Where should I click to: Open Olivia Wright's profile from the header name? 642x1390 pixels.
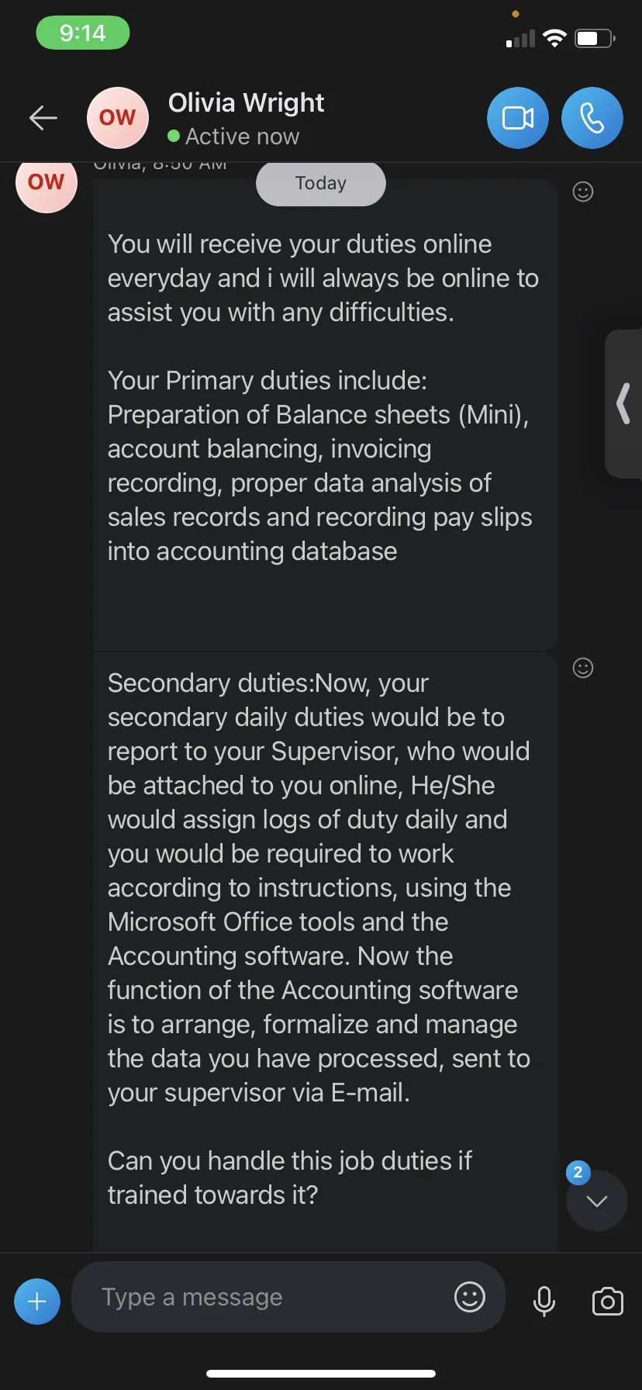pos(246,102)
